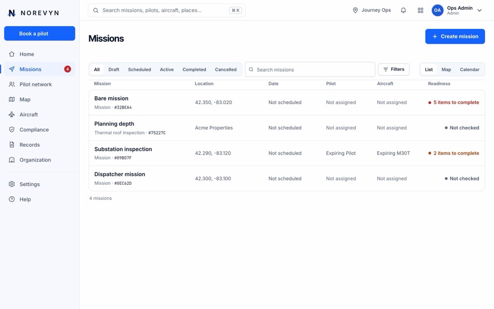Click the Help question mark icon

(12, 199)
